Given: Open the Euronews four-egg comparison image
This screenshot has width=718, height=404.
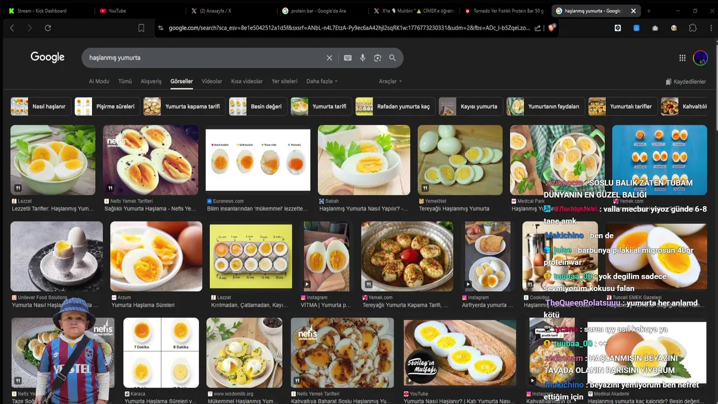Looking at the screenshot, I should (258, 160).
